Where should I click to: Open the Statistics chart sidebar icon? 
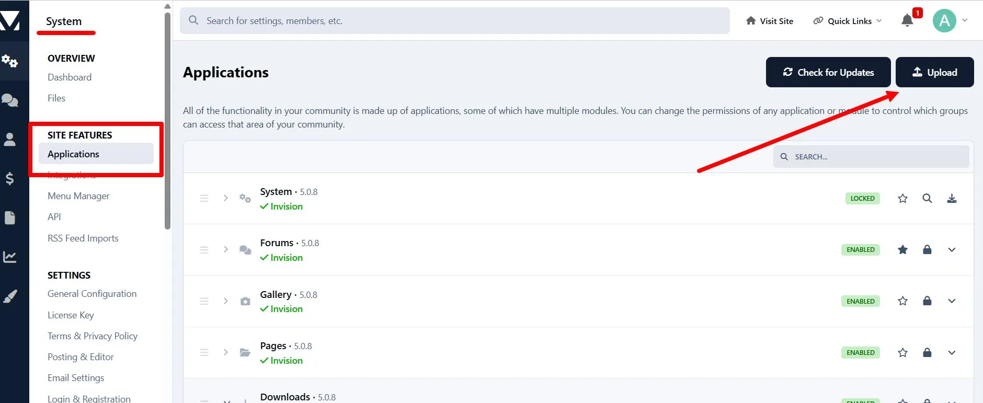[10, 257]
